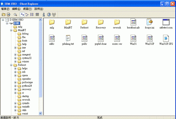Select the mfg folder in file pane

pyautogui.click(x=52, y=24)
